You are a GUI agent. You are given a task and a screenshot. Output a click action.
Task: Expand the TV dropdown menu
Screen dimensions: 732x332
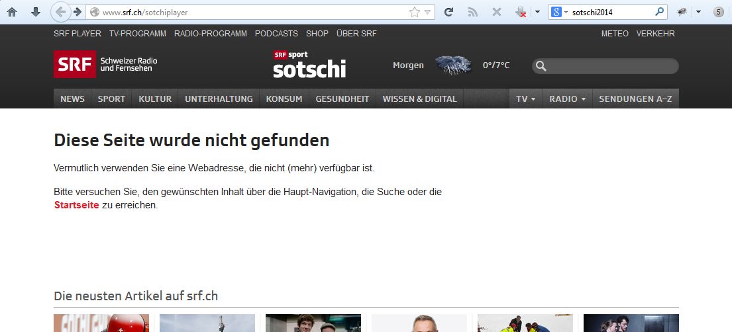pos(526,99)
